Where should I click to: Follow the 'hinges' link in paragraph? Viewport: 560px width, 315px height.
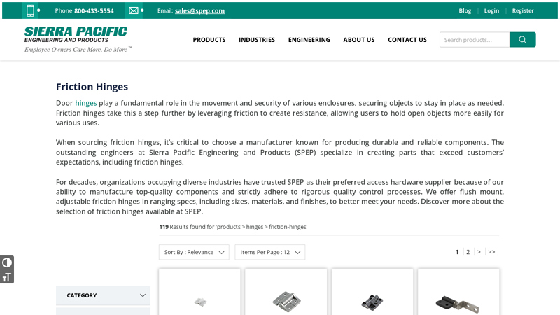pos(86,103)
